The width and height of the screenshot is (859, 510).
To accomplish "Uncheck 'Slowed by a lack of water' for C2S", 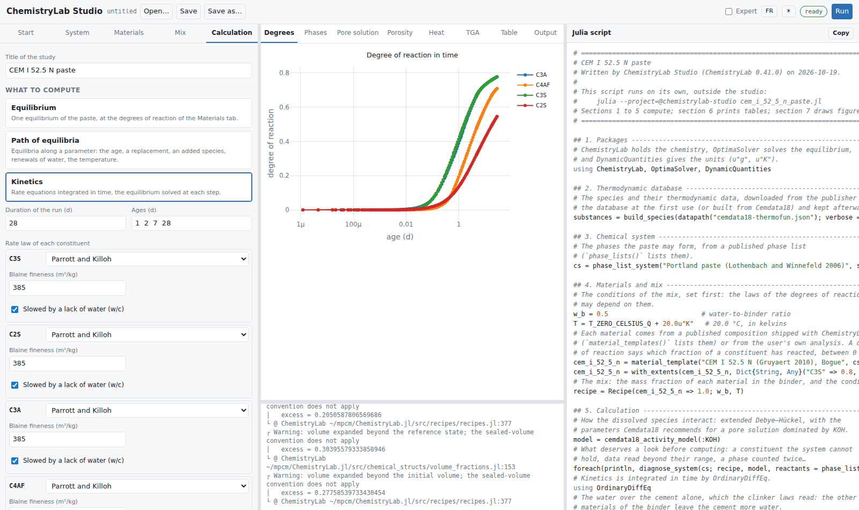I will (15, 385).
